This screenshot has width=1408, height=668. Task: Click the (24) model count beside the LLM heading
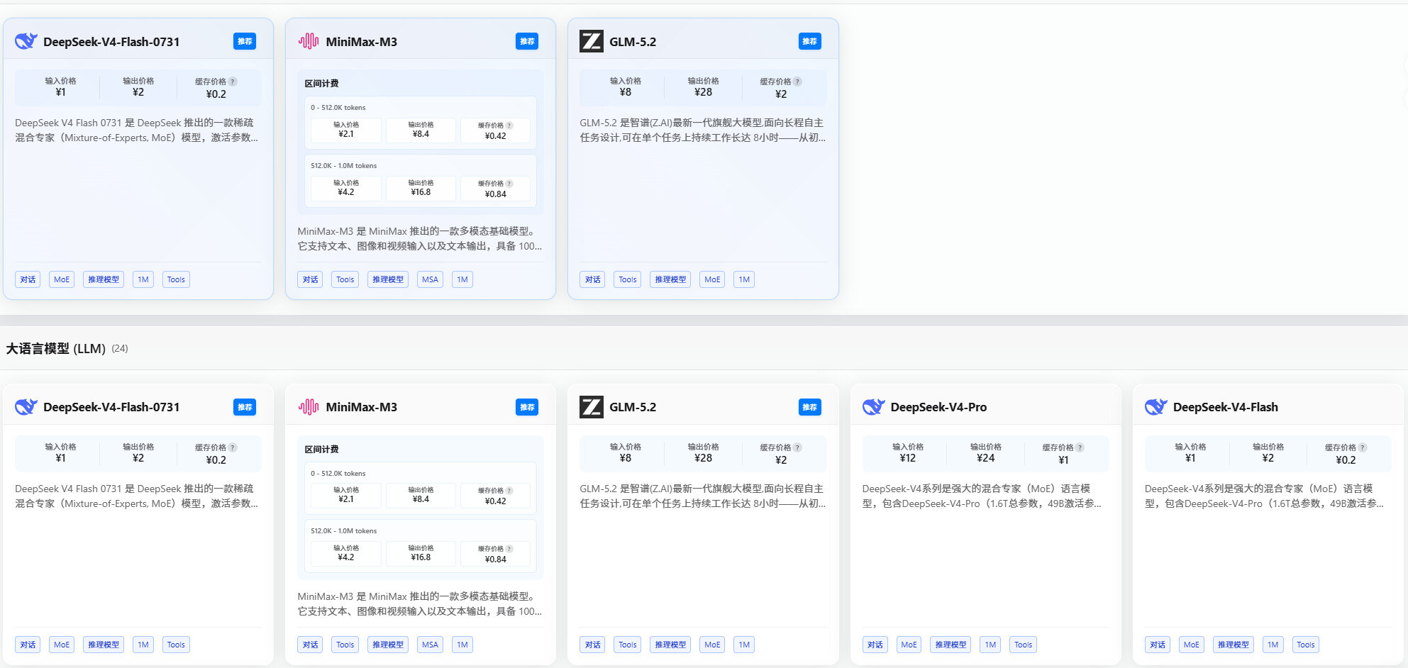pyautogui.click(x=120, y=348)
